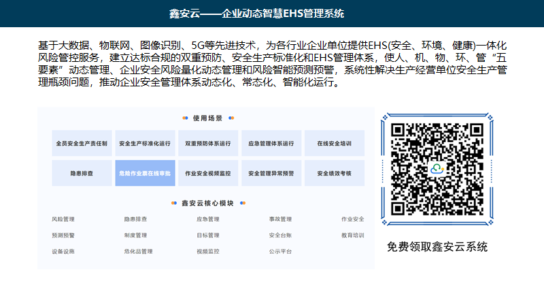This screenshot has height=306, width=544.
Task: Click the cloud logo inside QR code
Action: [x=437, y=168]
